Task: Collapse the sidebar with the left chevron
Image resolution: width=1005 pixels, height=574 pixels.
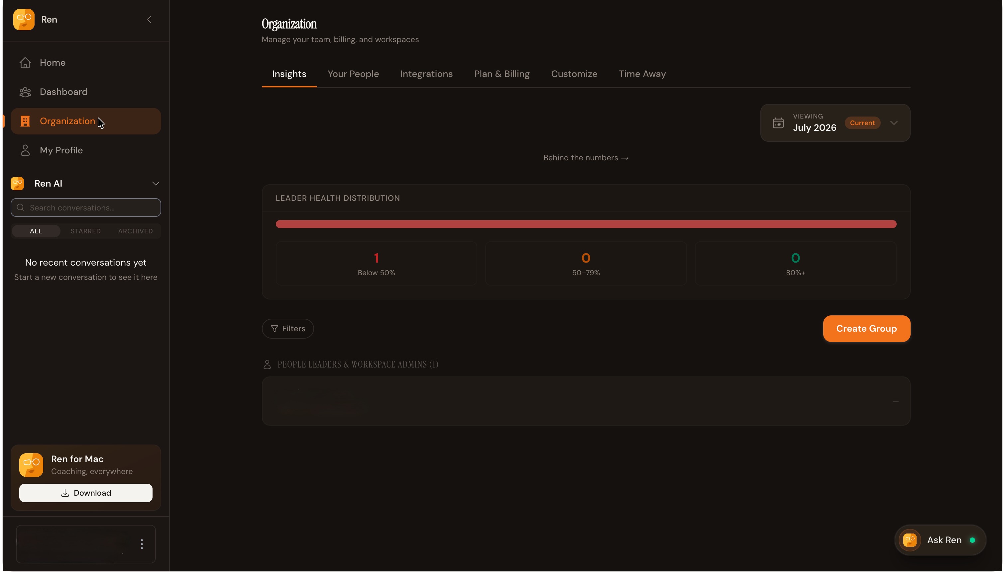Action: click(x=149, y=19)
